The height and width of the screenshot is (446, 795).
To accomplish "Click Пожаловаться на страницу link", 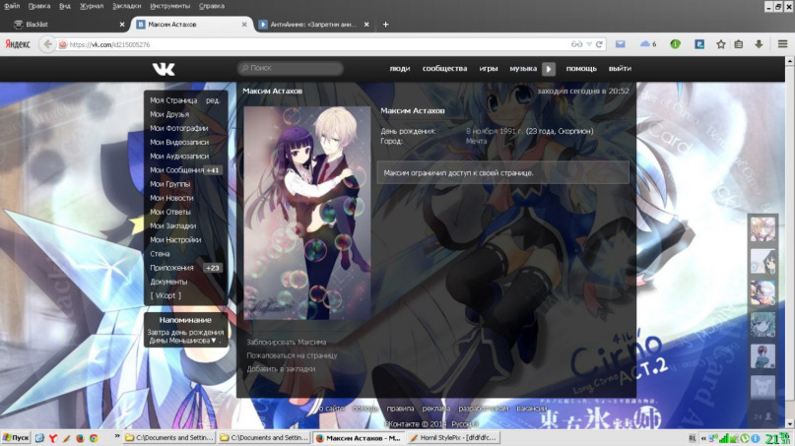I will pos(292,355).
